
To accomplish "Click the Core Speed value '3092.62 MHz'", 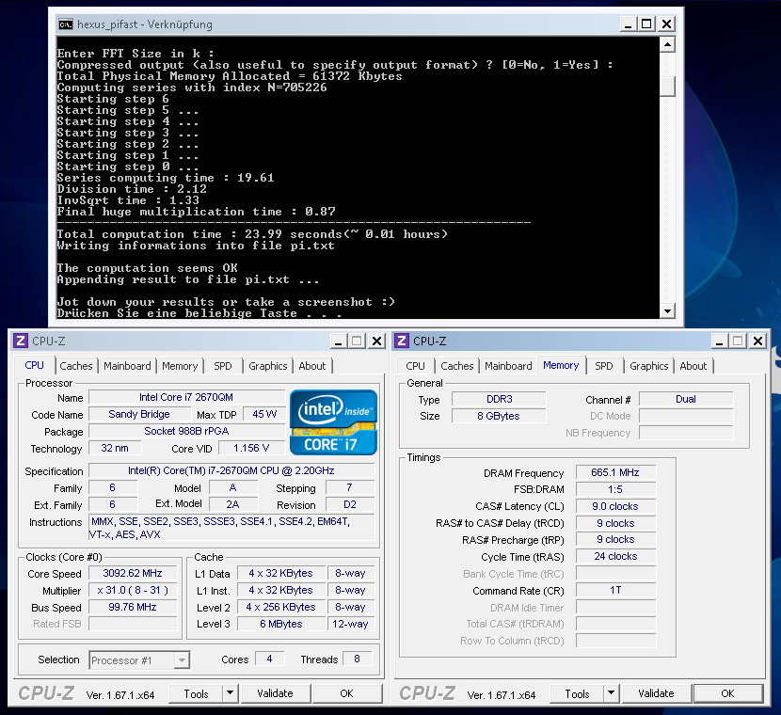I will tap(133, 573).
